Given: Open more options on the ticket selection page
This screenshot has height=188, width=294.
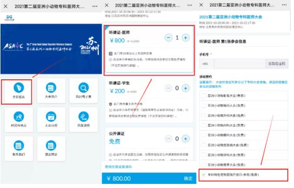Looking at the screenshot, I should tap(190, 5).
